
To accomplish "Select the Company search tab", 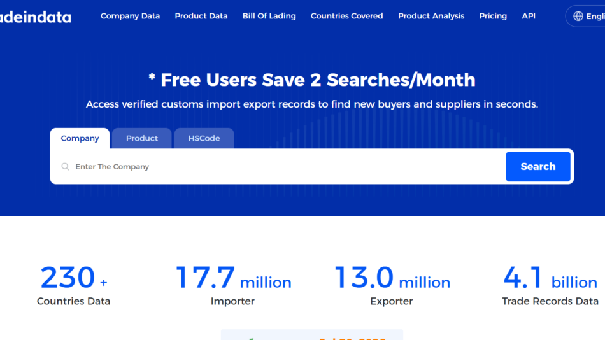I will (80, 138).
